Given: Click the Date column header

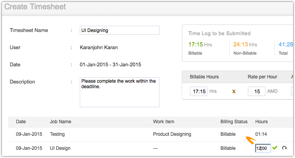Looking at the screenshot, I should 21,122.
